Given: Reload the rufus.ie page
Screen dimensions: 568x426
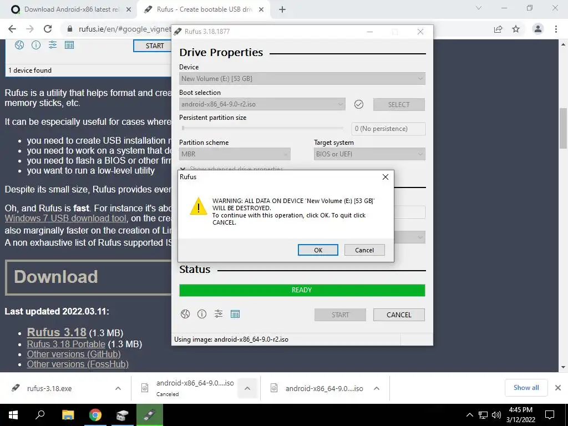Looking at the screenshot, I should tap(48, 29).
